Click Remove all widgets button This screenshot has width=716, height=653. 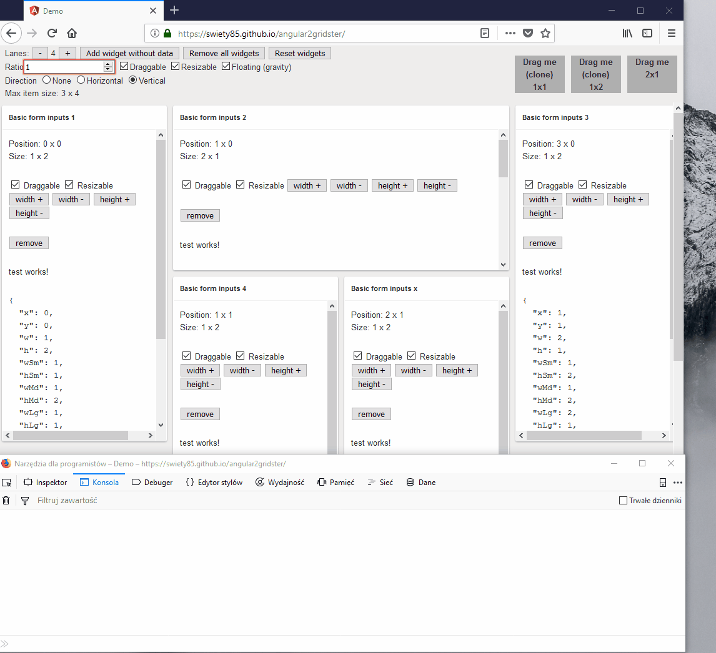[x=224, y=54]
